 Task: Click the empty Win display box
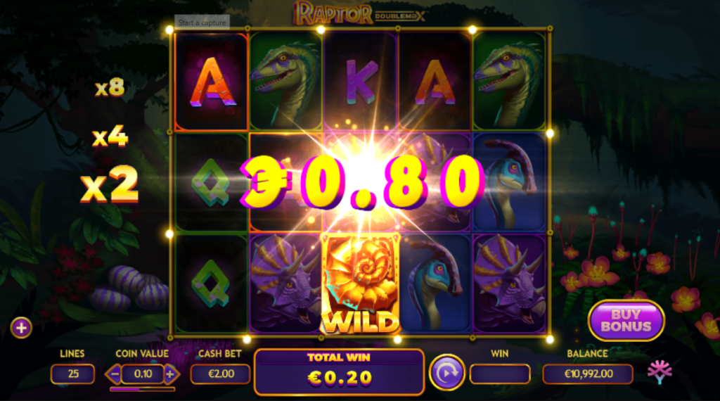pyautogui.click(x=500, y=374)
